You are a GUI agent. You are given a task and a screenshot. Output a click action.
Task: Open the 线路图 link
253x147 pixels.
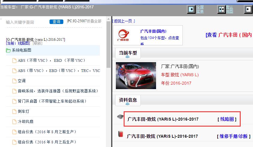point(227,119)
